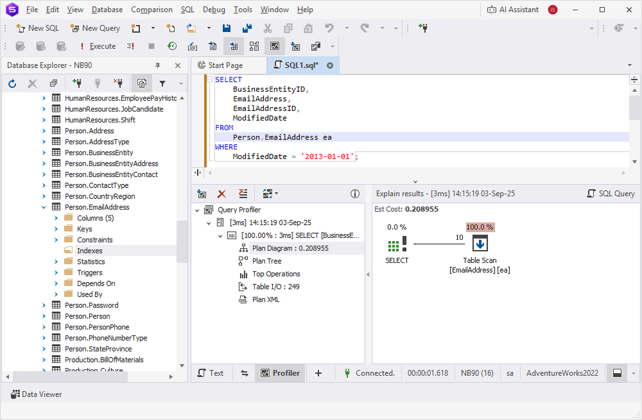Save the SQL document via the floppy disk icon
This screenshot has width=642, height=420.
pos(226,28)
